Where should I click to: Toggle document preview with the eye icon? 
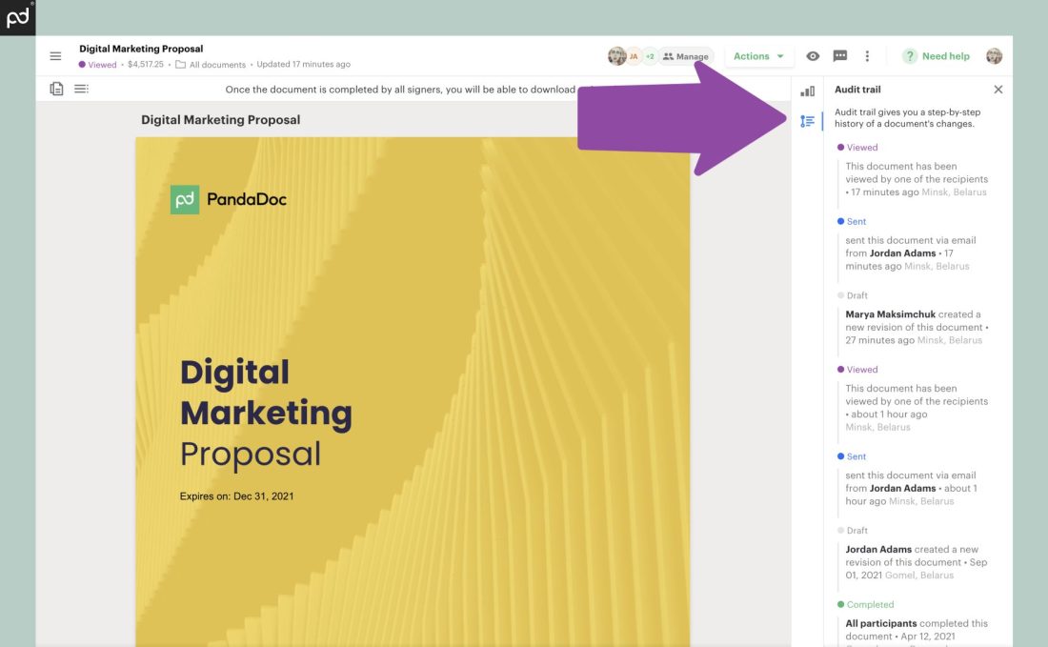[813, 56]
